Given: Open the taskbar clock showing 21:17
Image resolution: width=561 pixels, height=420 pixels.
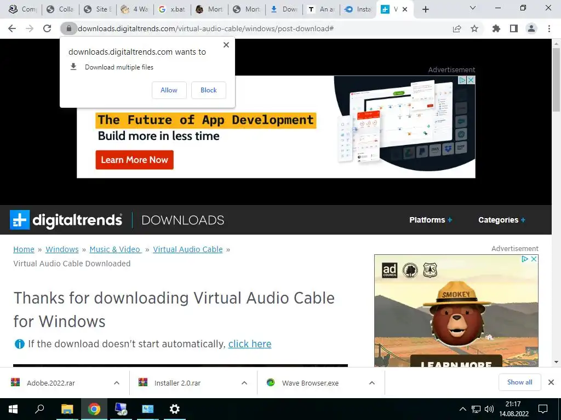Looking at the screenshot, I should (x=514, y=409).
